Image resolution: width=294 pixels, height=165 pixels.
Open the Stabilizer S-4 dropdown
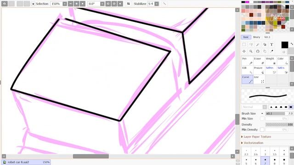[157, 4]
